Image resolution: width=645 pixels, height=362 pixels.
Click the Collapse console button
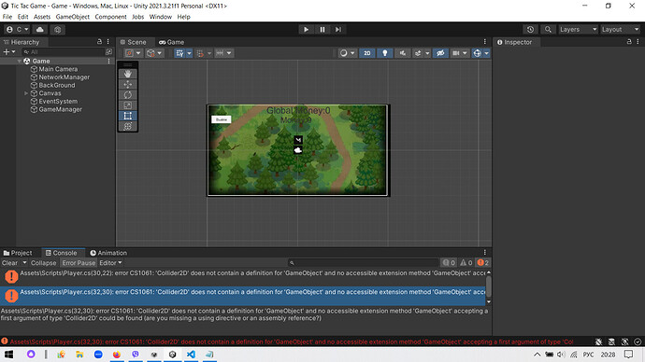[x=43, y=263]
